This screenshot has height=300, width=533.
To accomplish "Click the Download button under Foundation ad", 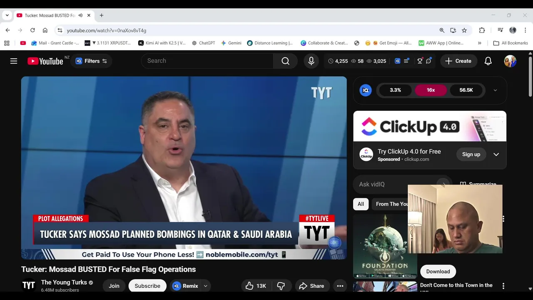I will [x=438, y=271].
